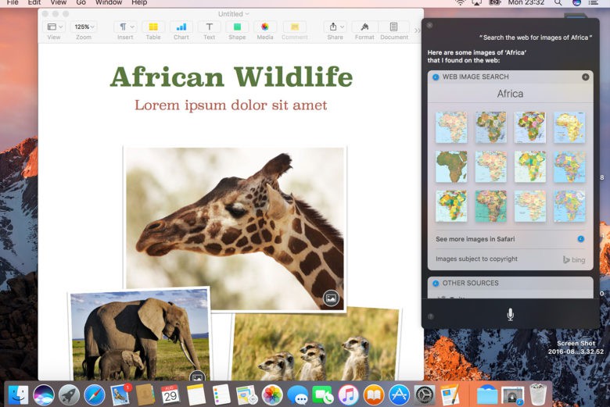Expand the Insert dropdown menu

coord(125,27)
